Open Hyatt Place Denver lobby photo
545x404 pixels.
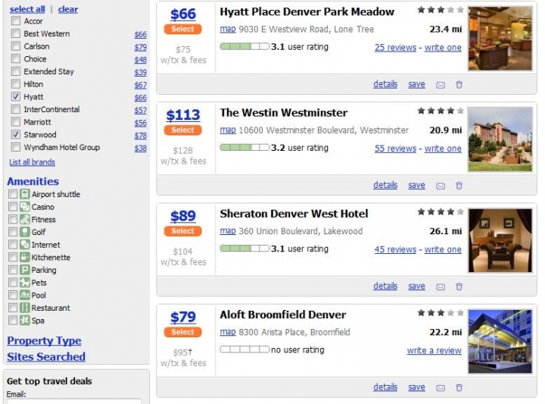[x=500, y=38]
